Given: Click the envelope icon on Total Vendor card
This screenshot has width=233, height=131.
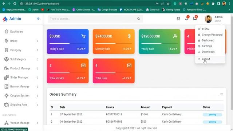Looking at the screenshot, I should click(83, 65).
